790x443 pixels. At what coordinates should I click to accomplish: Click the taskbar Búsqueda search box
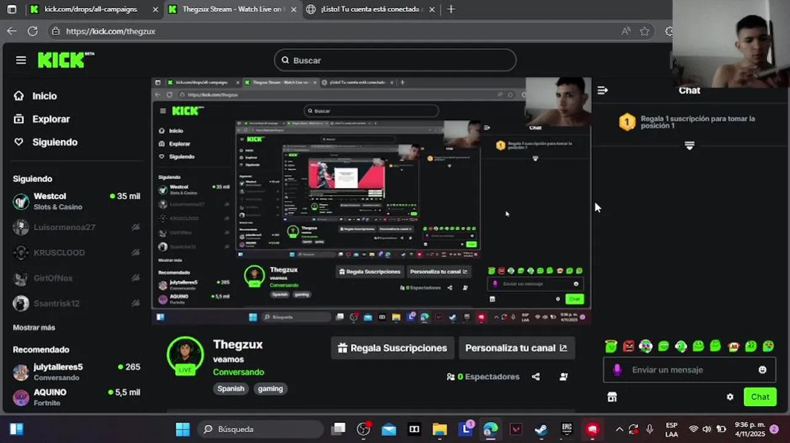[x=260, y=429]
